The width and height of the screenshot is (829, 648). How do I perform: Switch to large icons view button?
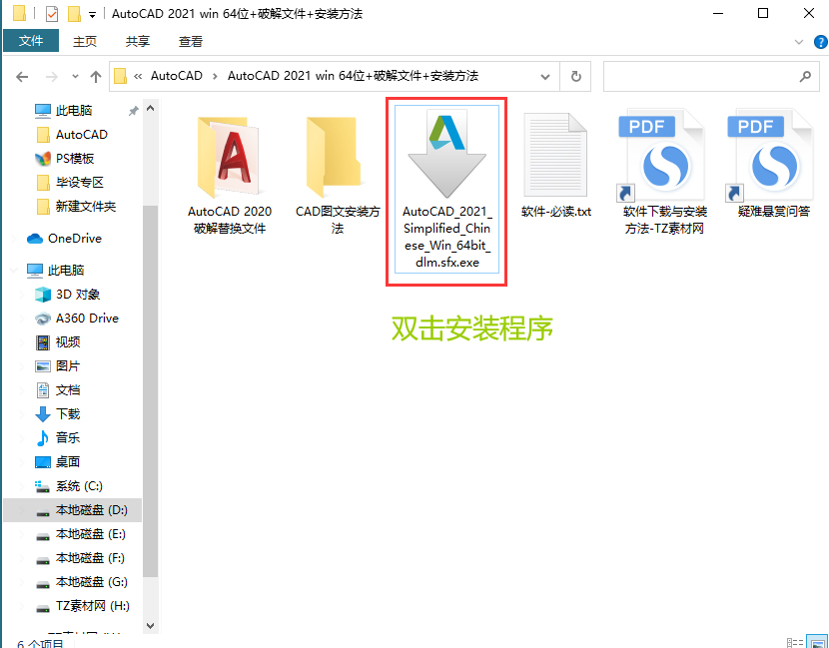click(x=817, y=642)
